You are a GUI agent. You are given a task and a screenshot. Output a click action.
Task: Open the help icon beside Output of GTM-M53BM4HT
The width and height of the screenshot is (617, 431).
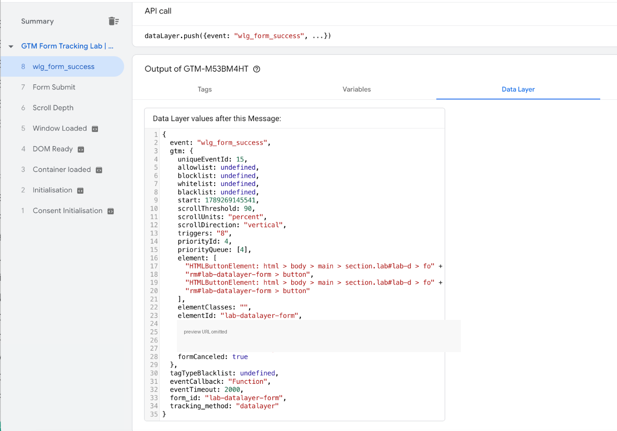pos(257,69)
